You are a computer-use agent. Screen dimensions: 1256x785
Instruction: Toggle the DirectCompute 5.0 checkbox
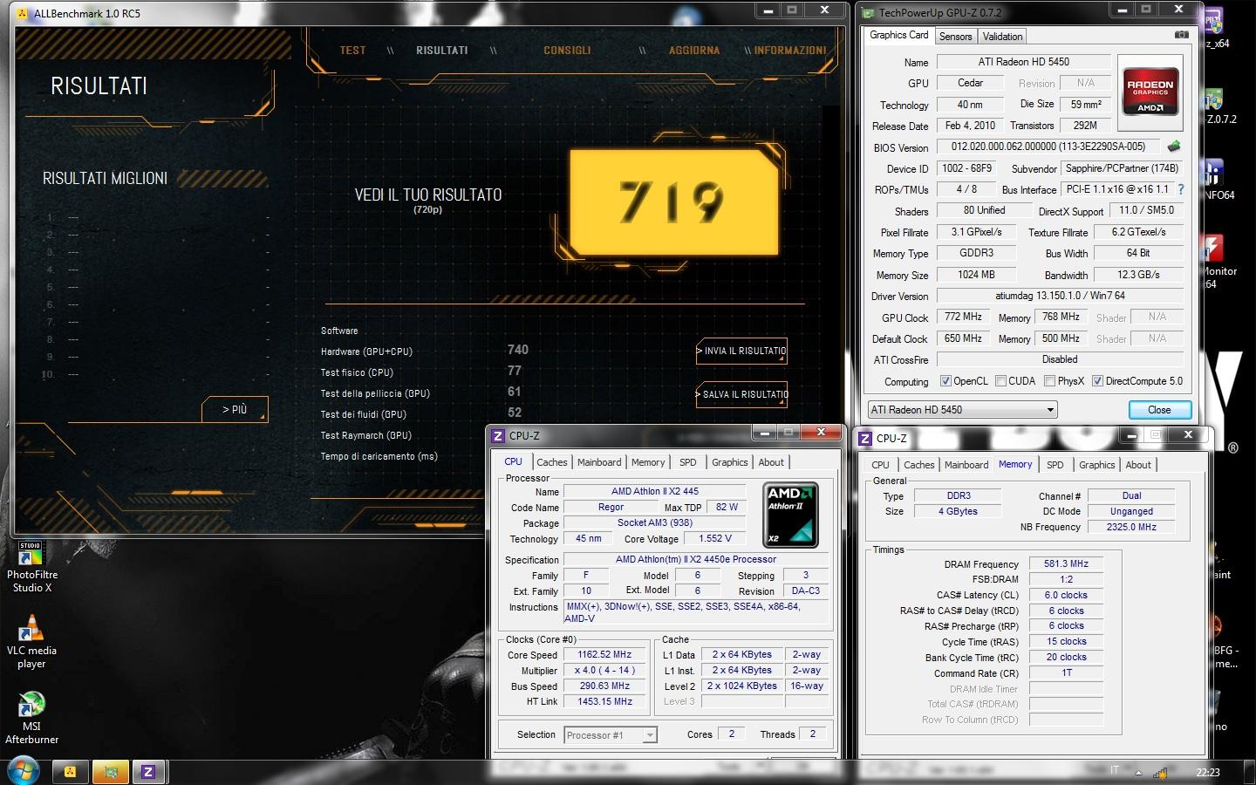pos(1098,381)
